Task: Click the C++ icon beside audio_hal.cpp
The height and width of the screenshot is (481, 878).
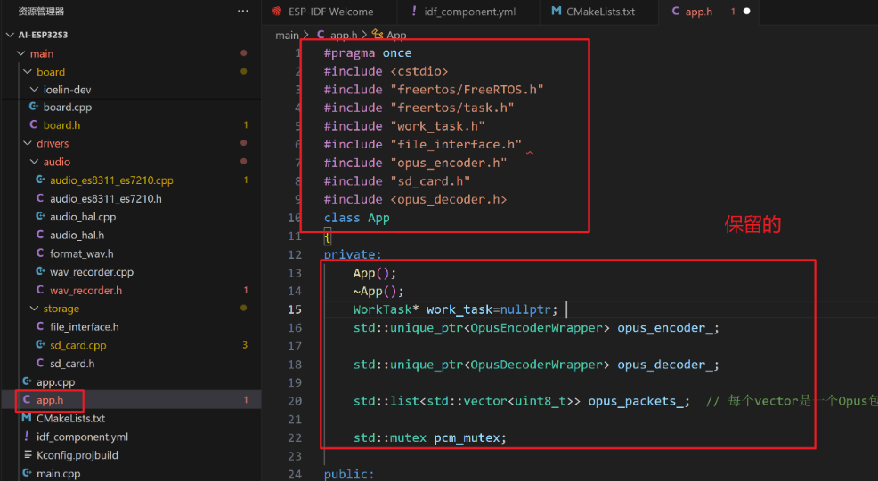Action: coord(40,216)
